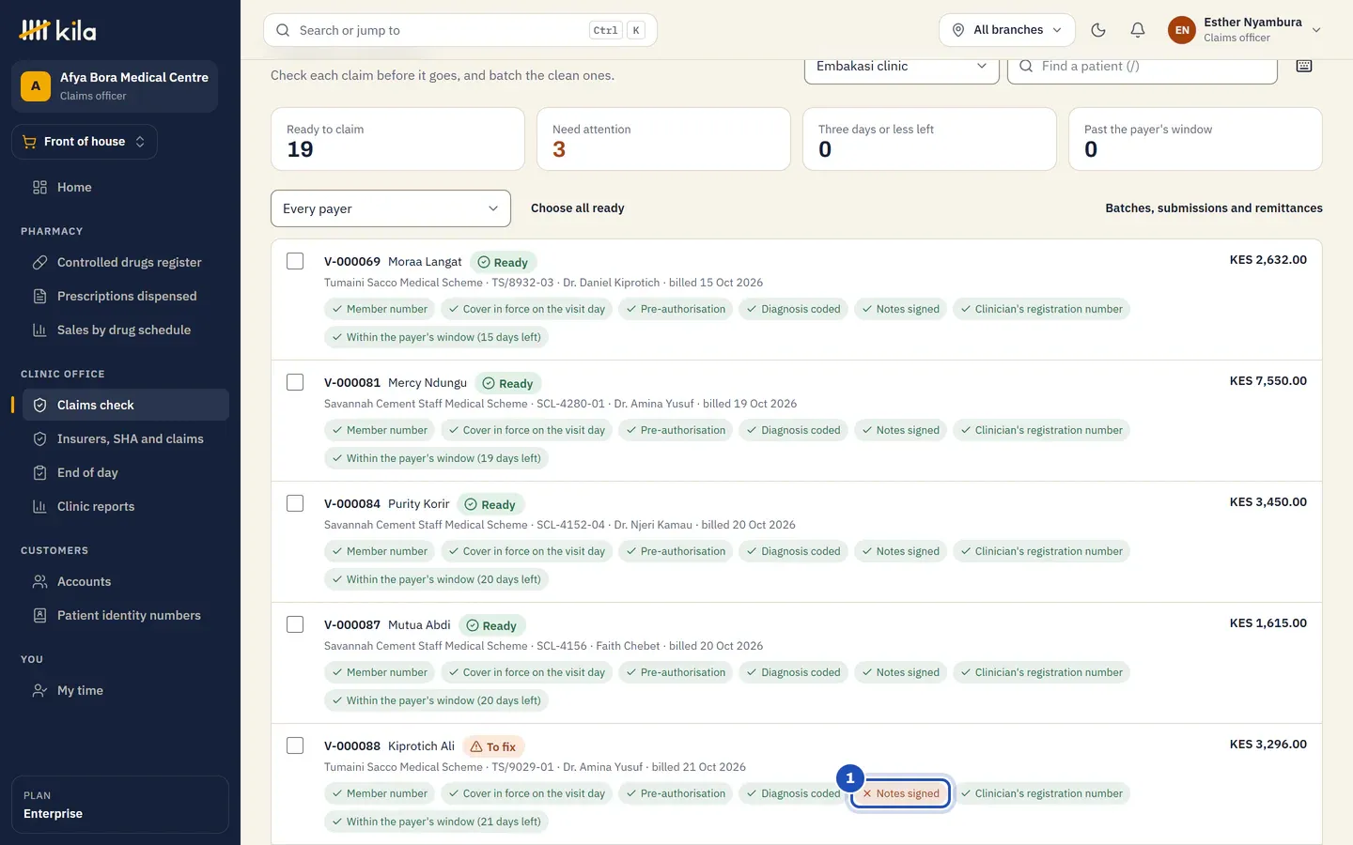Click the My time person icon
This screenshot has height=845, width=1353.
39,690
